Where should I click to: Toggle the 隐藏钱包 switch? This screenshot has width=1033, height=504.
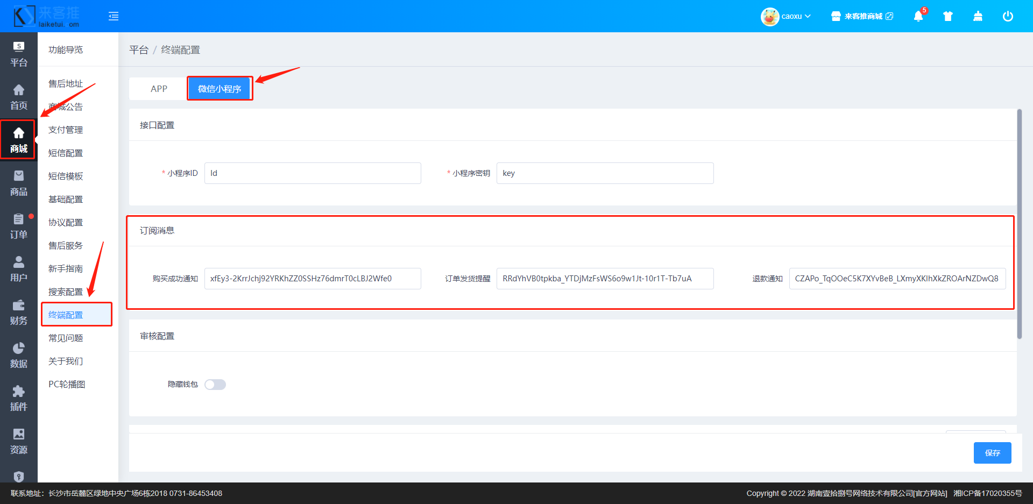pos(215,385)
